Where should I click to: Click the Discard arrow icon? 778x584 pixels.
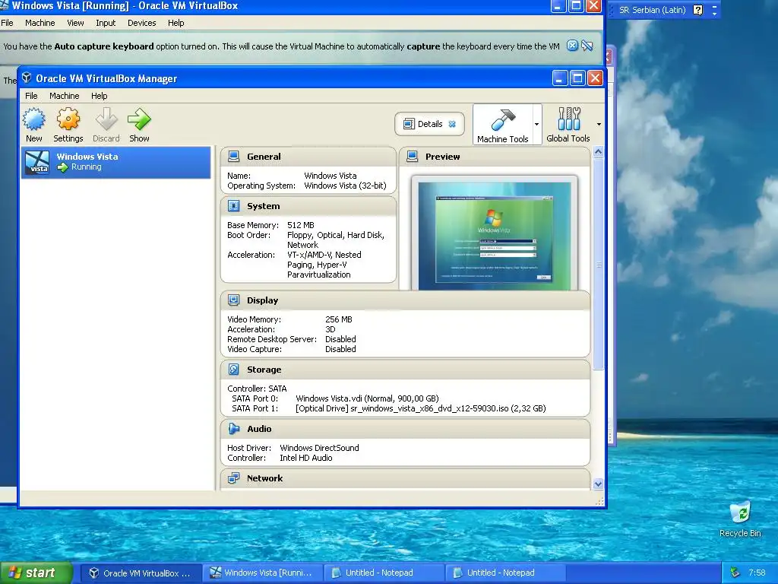pyautogui.click(x=106, y=119)
